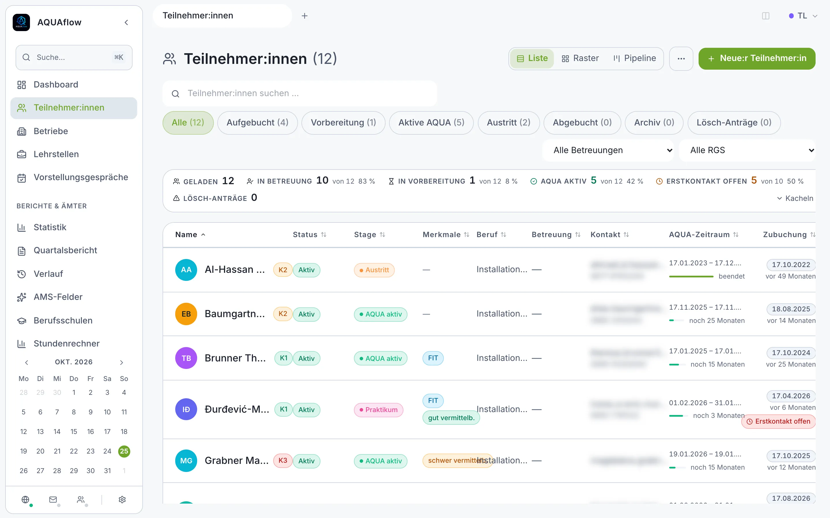Open AMS-Felder in the sidebar

(74, 297)
